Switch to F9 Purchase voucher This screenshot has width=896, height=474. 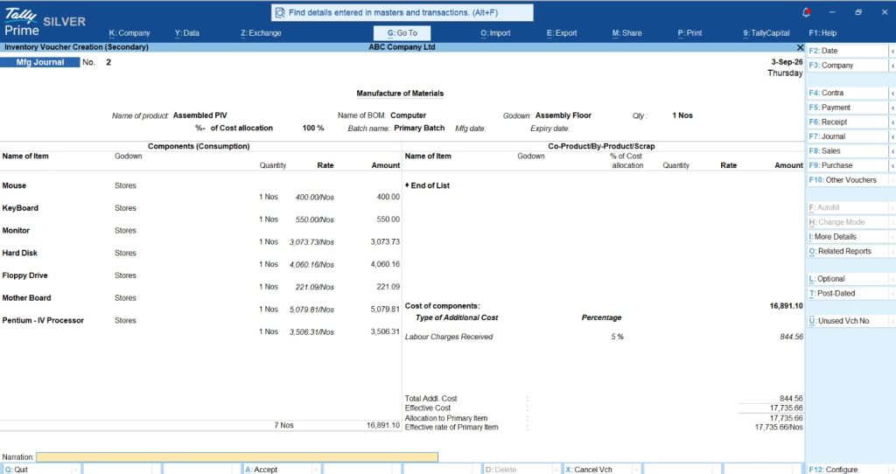click(x=847, y=165)
